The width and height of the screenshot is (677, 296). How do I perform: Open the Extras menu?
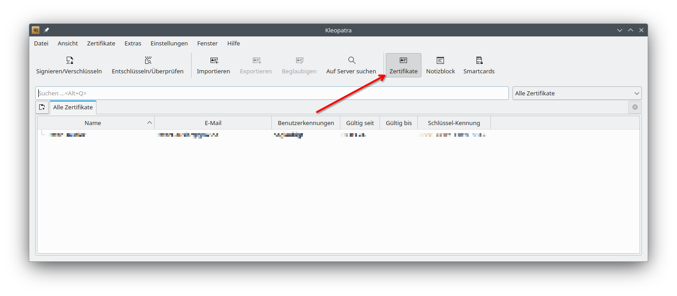tap(133, 44)
